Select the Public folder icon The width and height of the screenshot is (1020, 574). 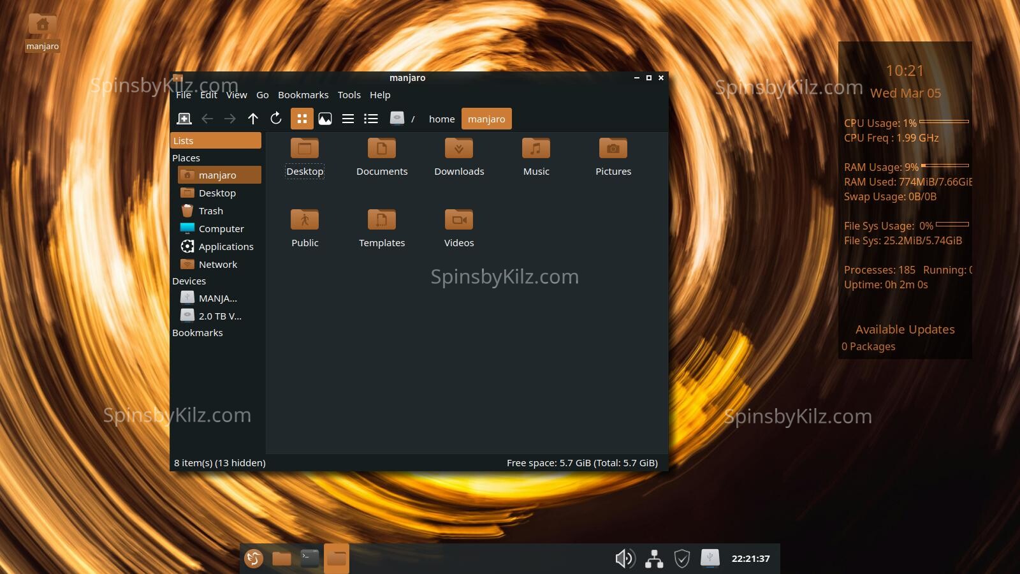pos(305,219)
